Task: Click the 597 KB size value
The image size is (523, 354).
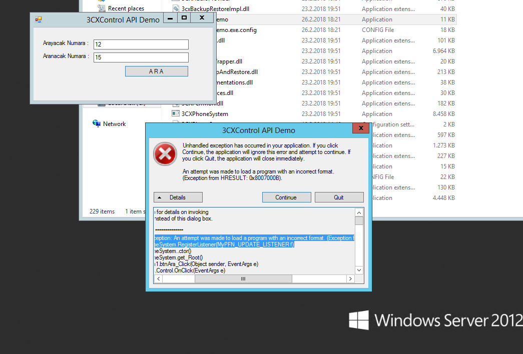Action: coord(446,134)
